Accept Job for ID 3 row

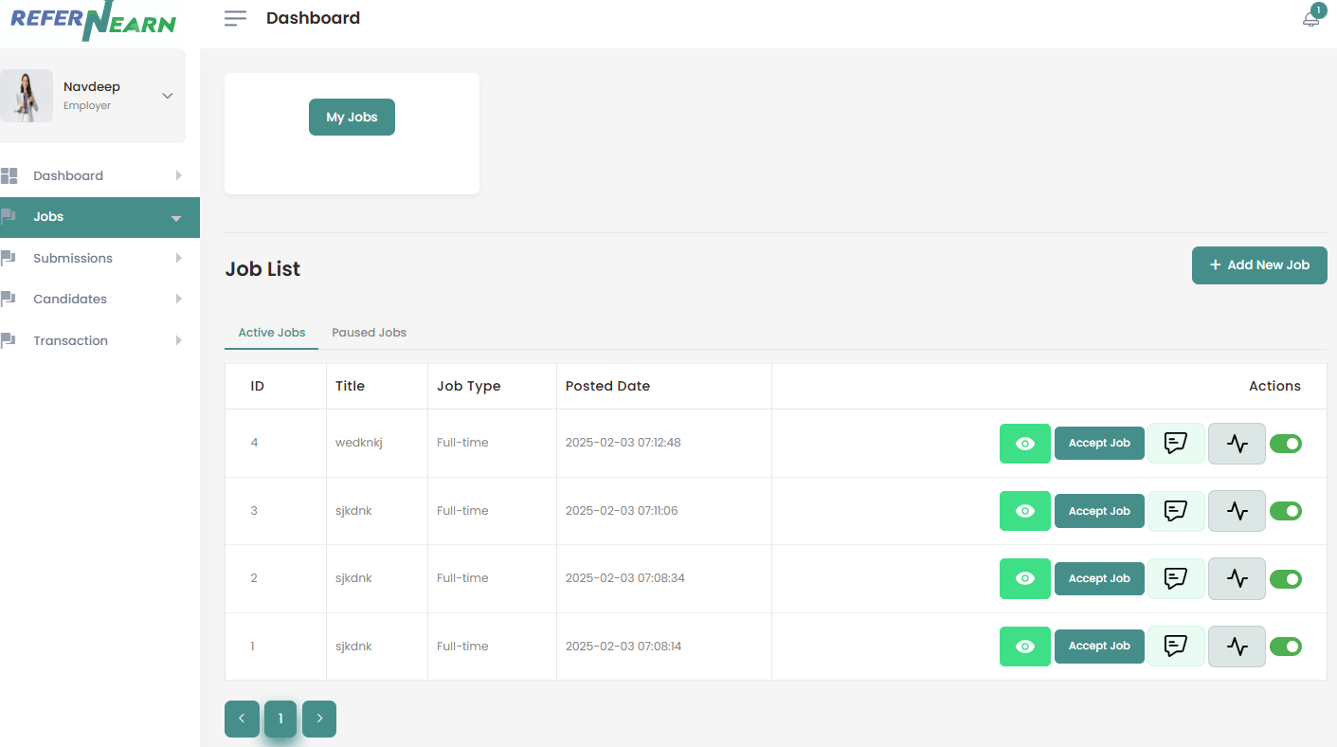[1099, 511]
